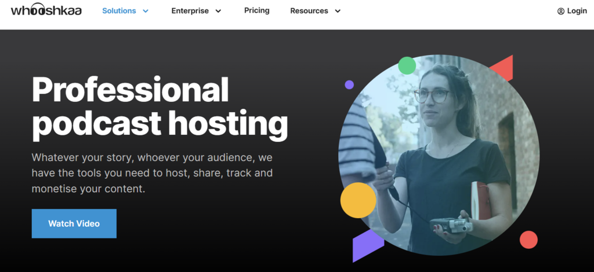Screen dimensions: 594x272
Task: Expand the Resources dropdown chevron
Action: coord(338,11)
